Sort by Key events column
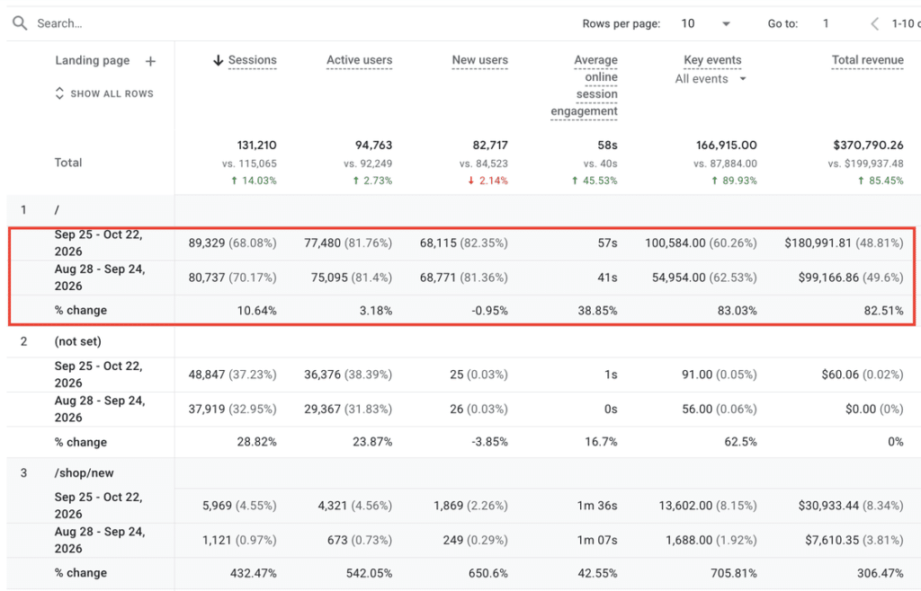 (712, 60)
